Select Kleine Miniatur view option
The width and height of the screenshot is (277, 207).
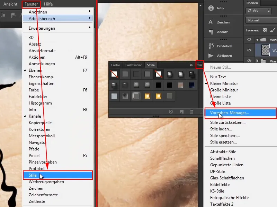[224, 83]
